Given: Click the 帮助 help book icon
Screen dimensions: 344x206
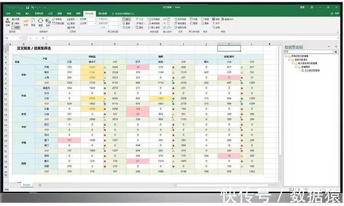Looking at the screenshot, I should pos(213,20).
